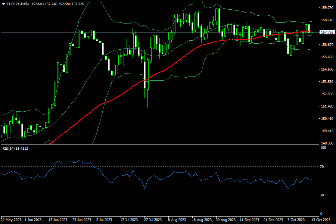Click the 153.580 price axis label

327,82
